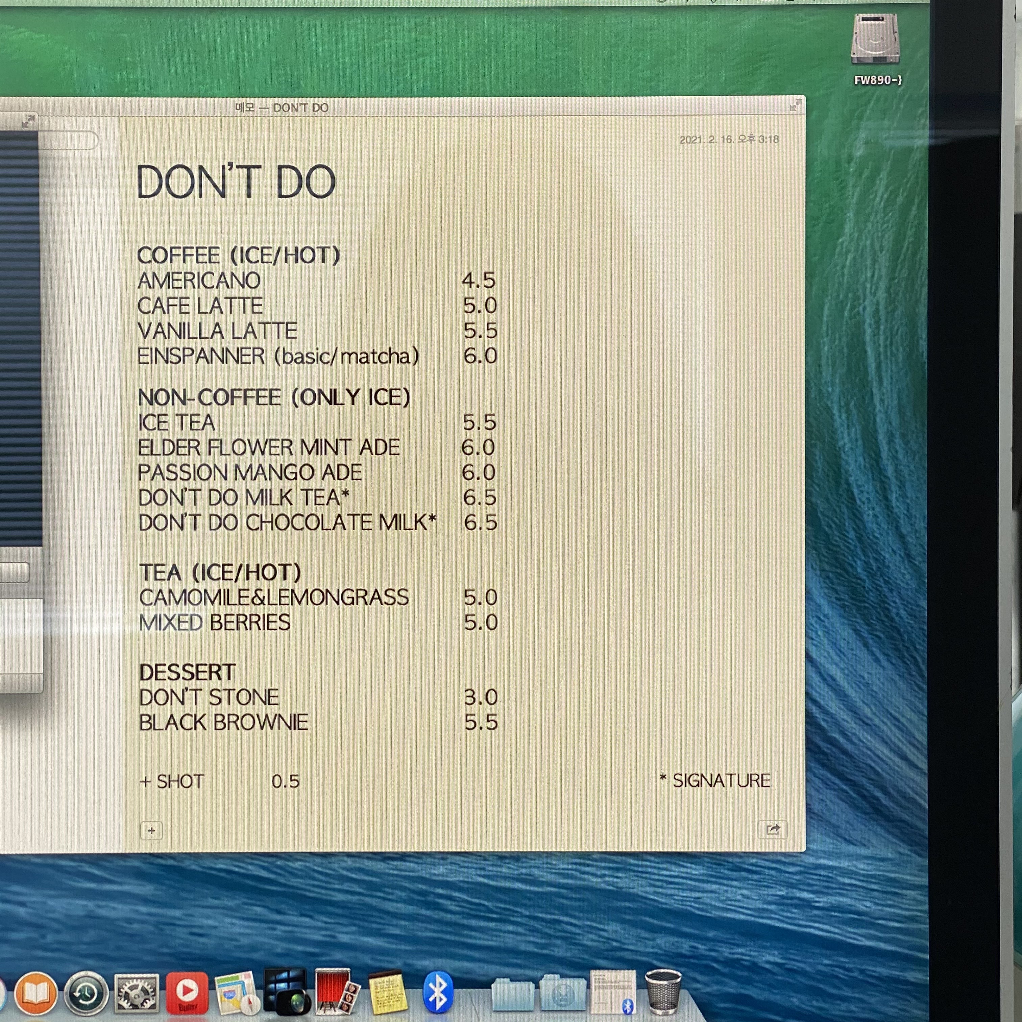
Task: Open the iBooks app in the Dock
Action: pyautogui.click(x=35, y=994)
